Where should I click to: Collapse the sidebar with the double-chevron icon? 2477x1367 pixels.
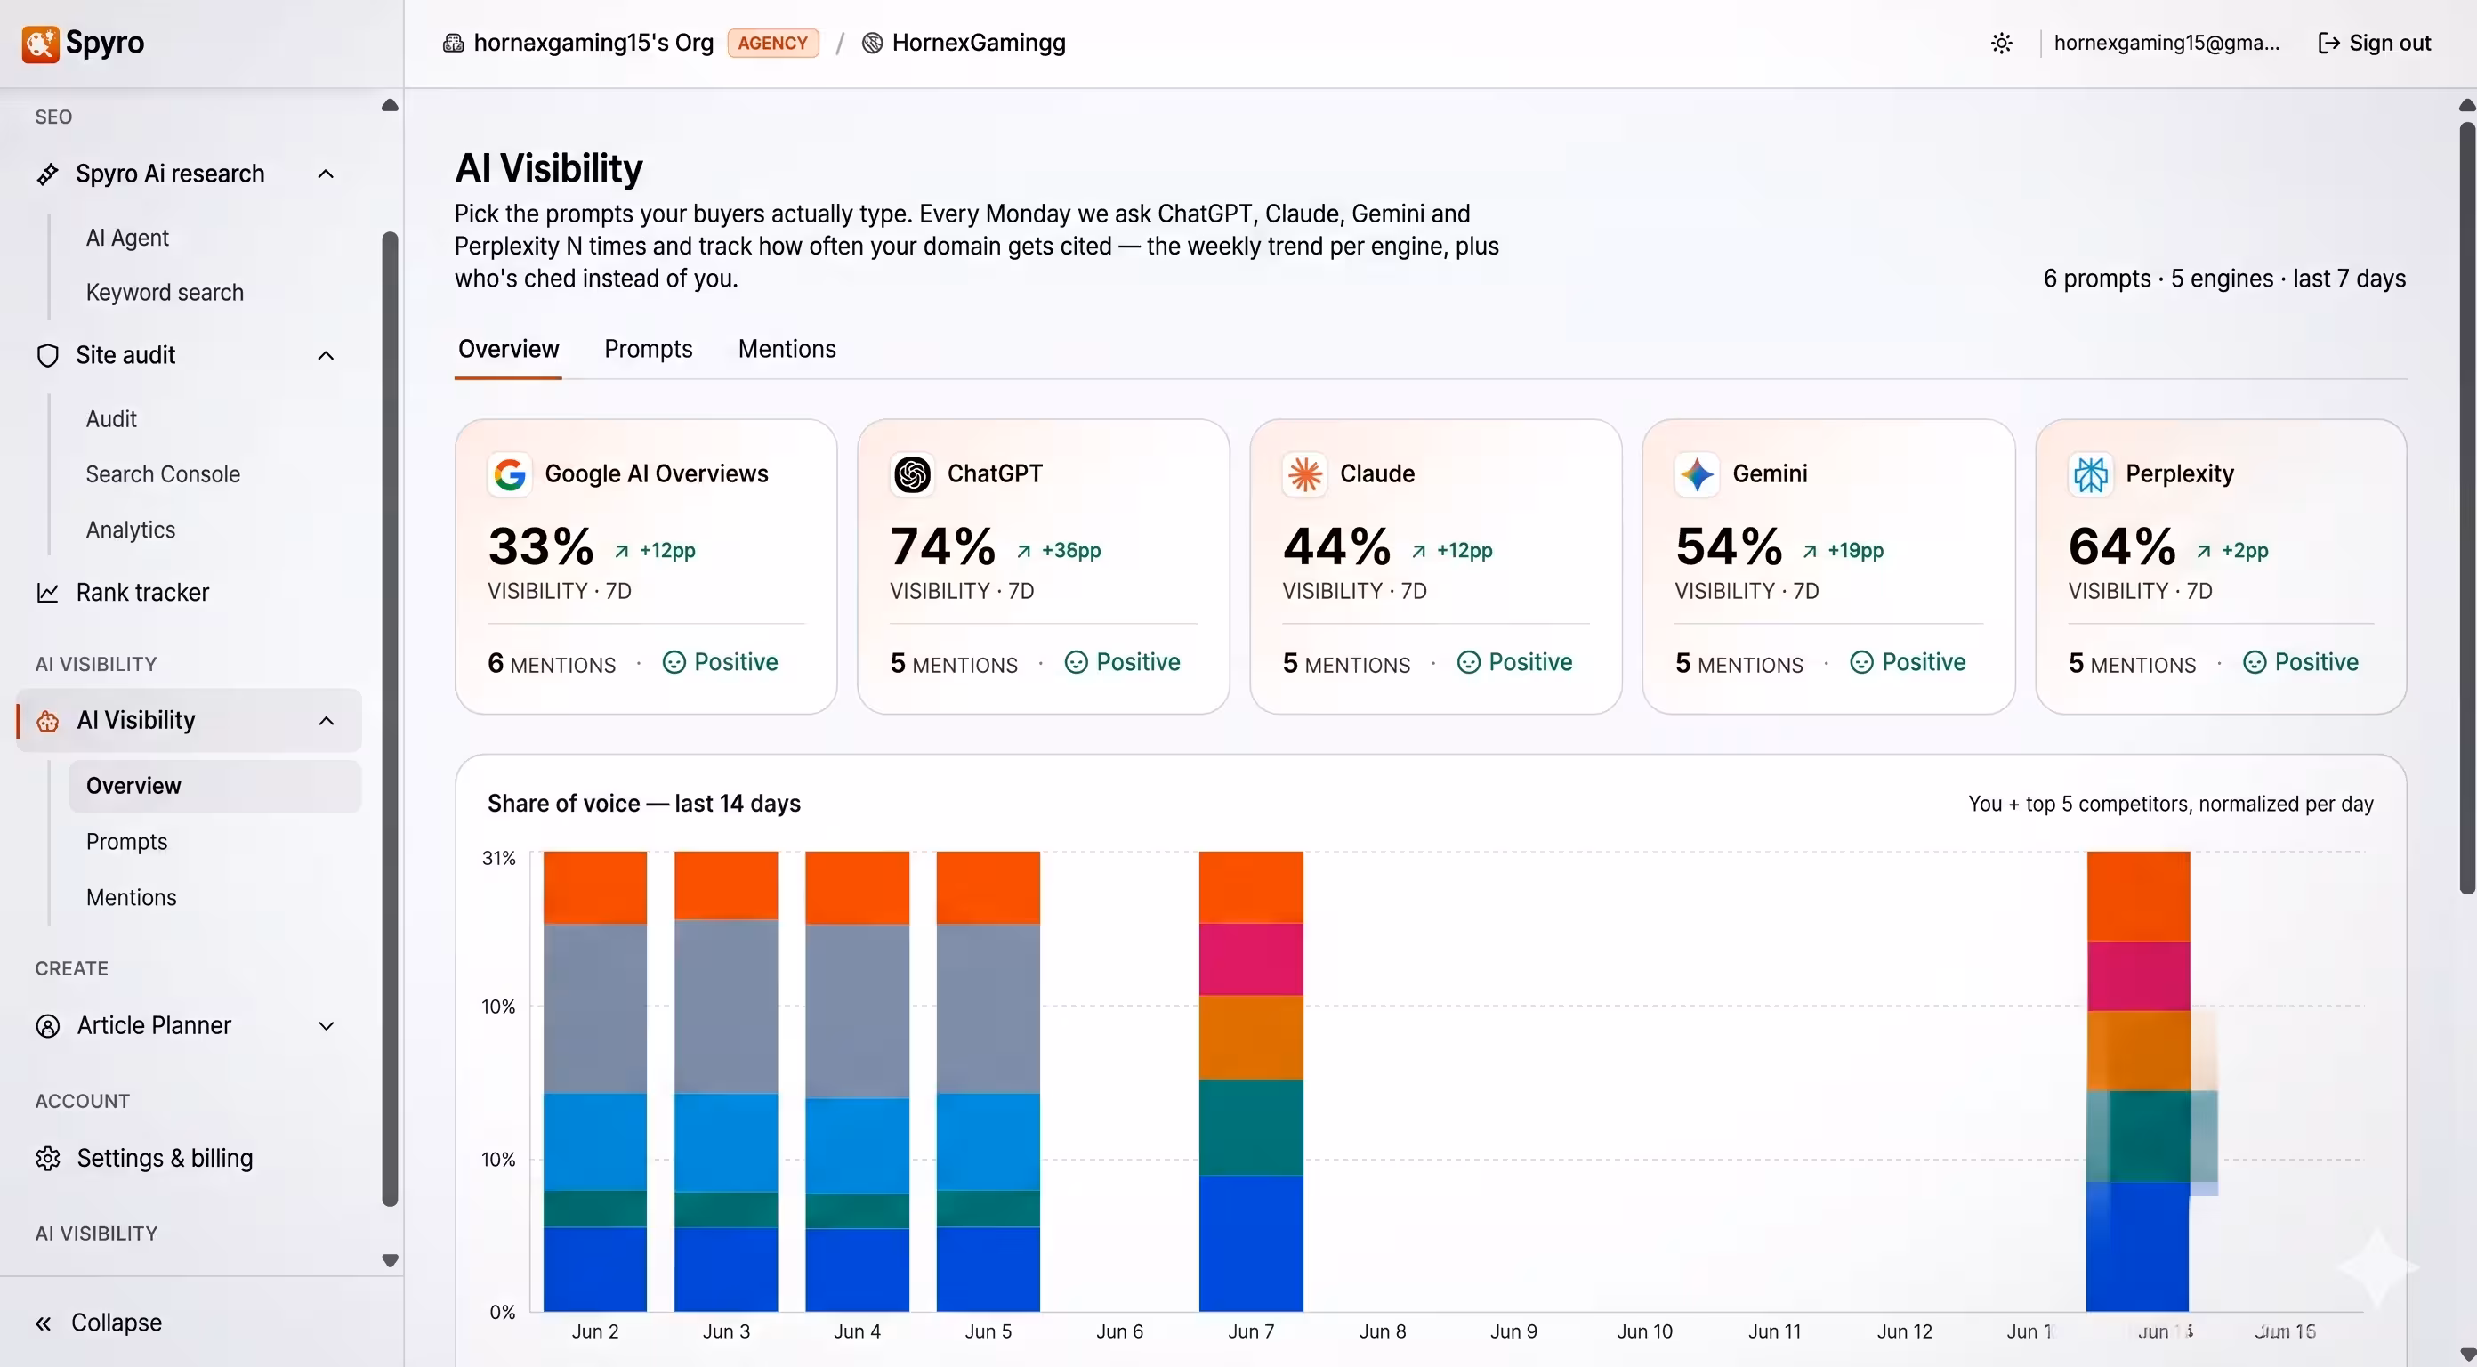coord(44,1323)
